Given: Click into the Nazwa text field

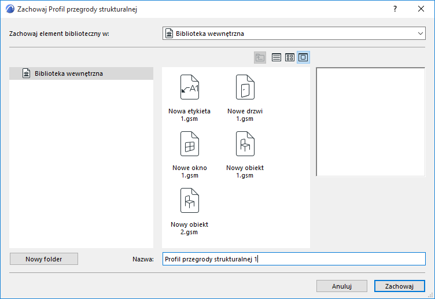Looking at the screenshot, I should click(x=294, y=259).
